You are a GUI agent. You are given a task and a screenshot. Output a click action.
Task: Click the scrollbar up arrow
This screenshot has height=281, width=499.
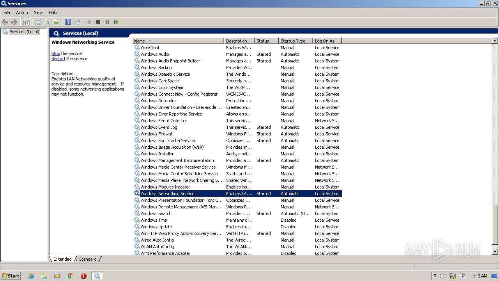pos(495,41)
